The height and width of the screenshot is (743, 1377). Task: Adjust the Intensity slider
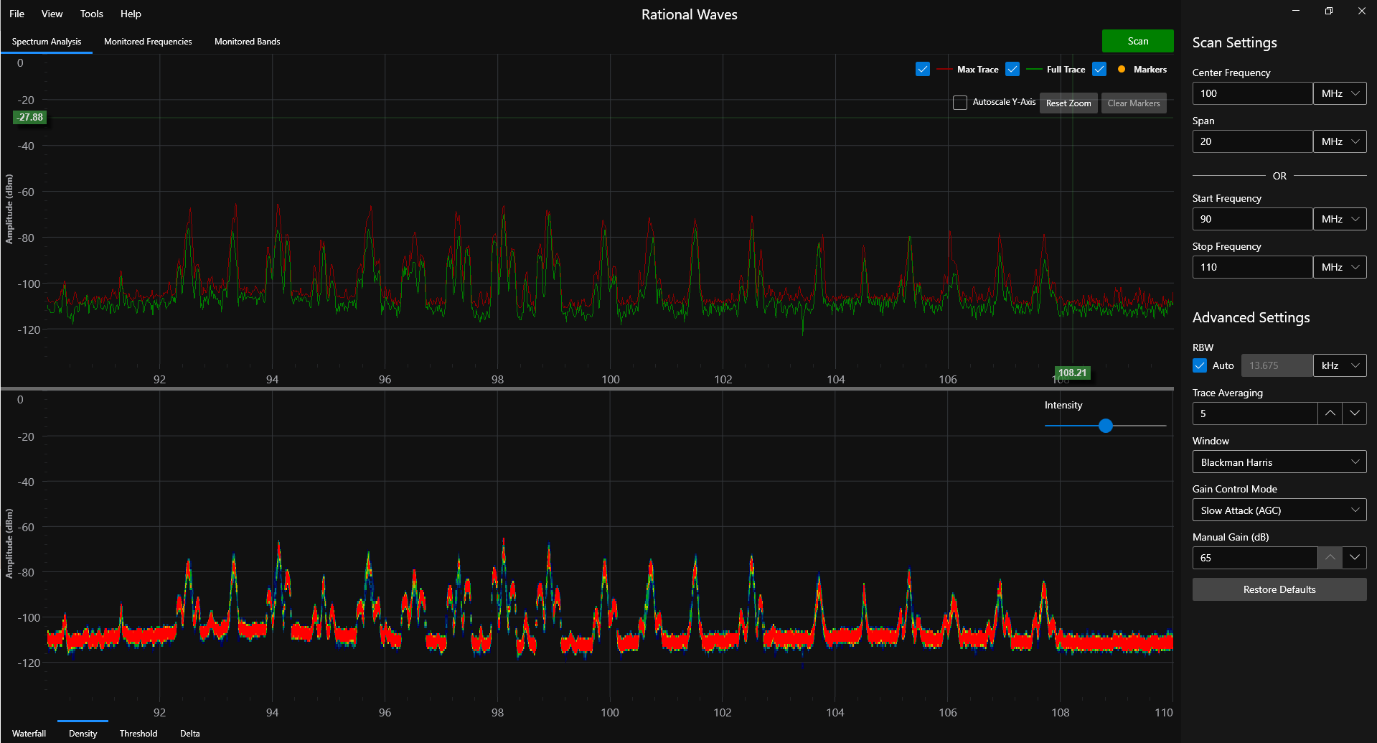(x=1106, y=426)
